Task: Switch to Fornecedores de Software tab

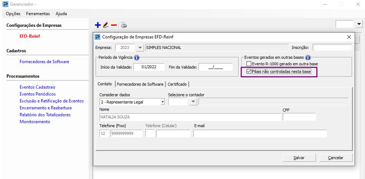Action: point(140,84)
